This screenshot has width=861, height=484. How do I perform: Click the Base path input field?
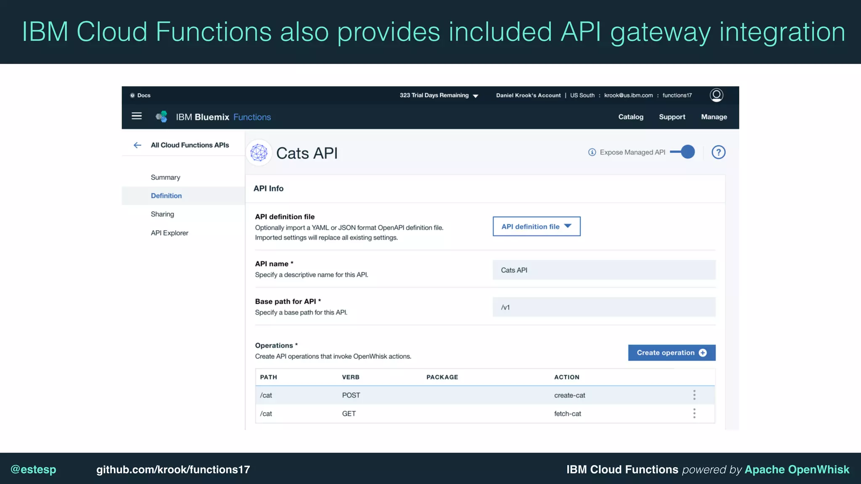coord(604,307)
